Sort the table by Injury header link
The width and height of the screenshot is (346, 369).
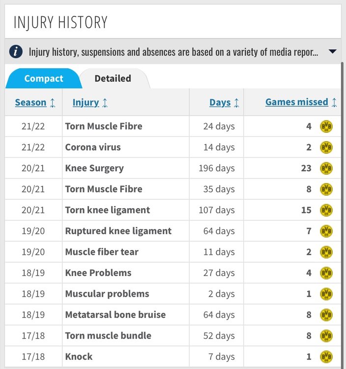[x=86, y=103]
